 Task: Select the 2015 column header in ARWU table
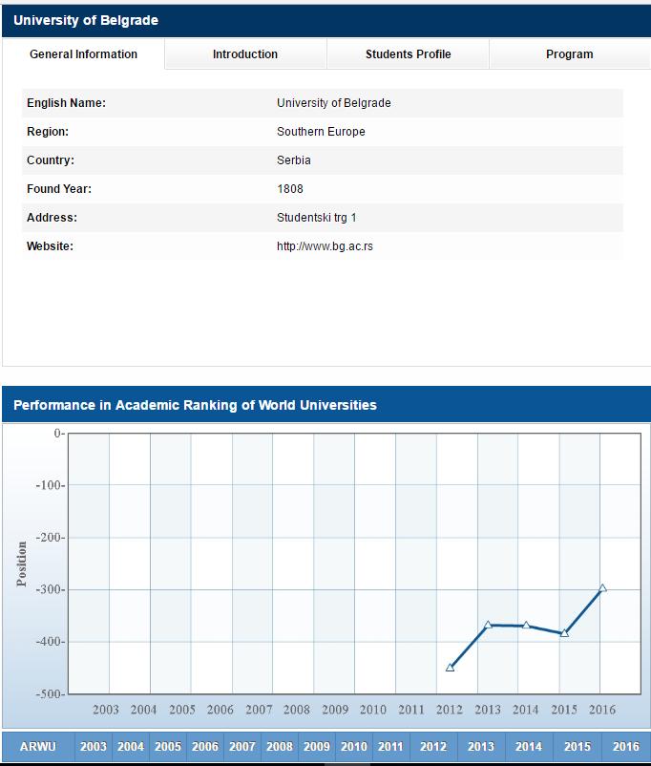(x=577, y=747)
